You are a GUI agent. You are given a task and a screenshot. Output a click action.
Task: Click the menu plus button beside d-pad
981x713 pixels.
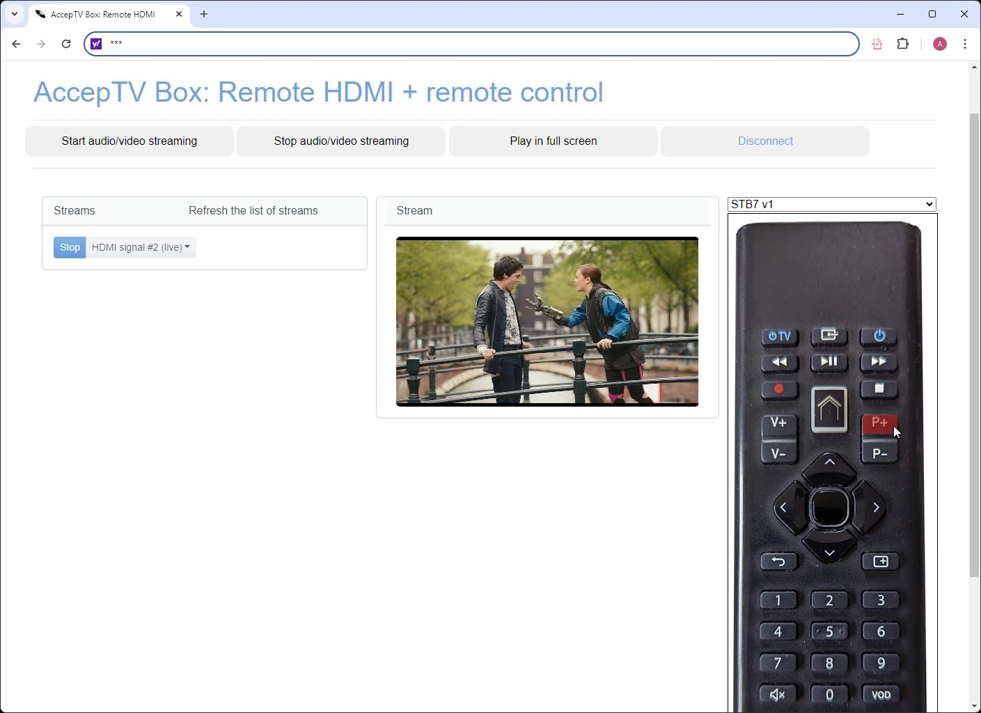coord(881,562)
